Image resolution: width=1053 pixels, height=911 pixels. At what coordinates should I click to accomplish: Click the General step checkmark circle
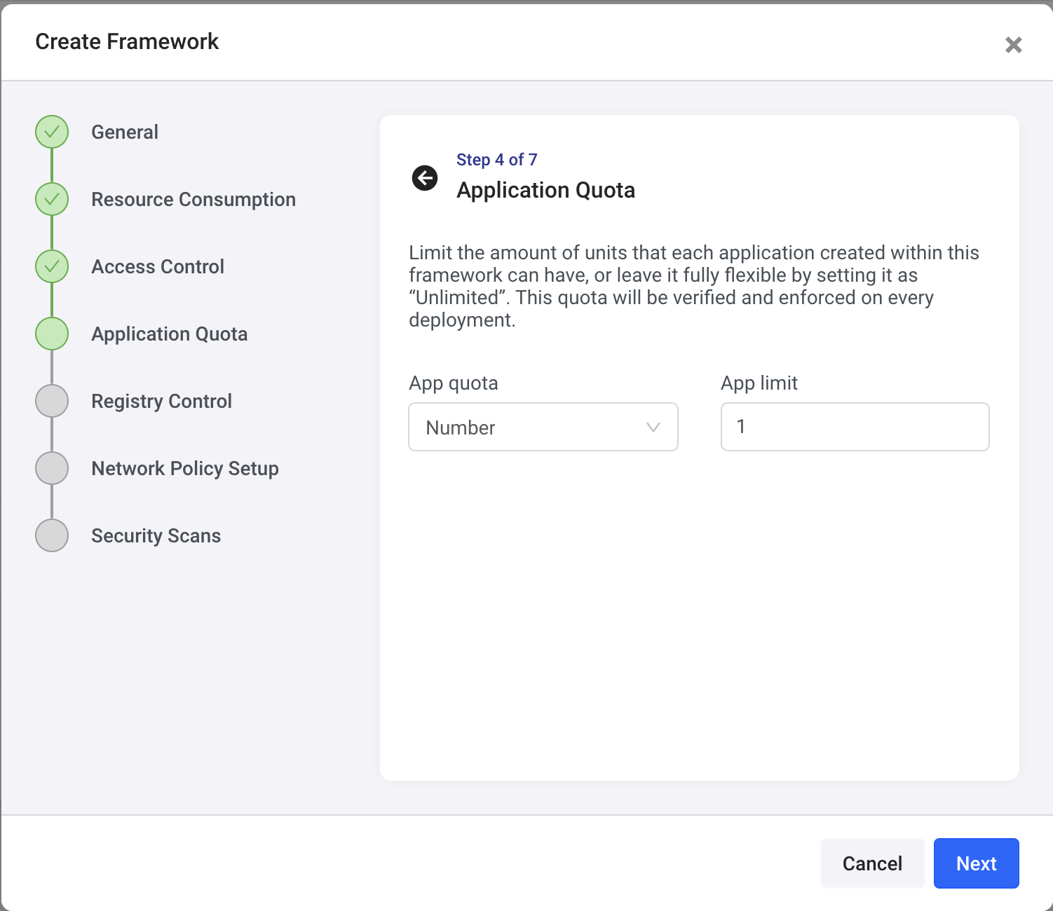tap(52, 132)
